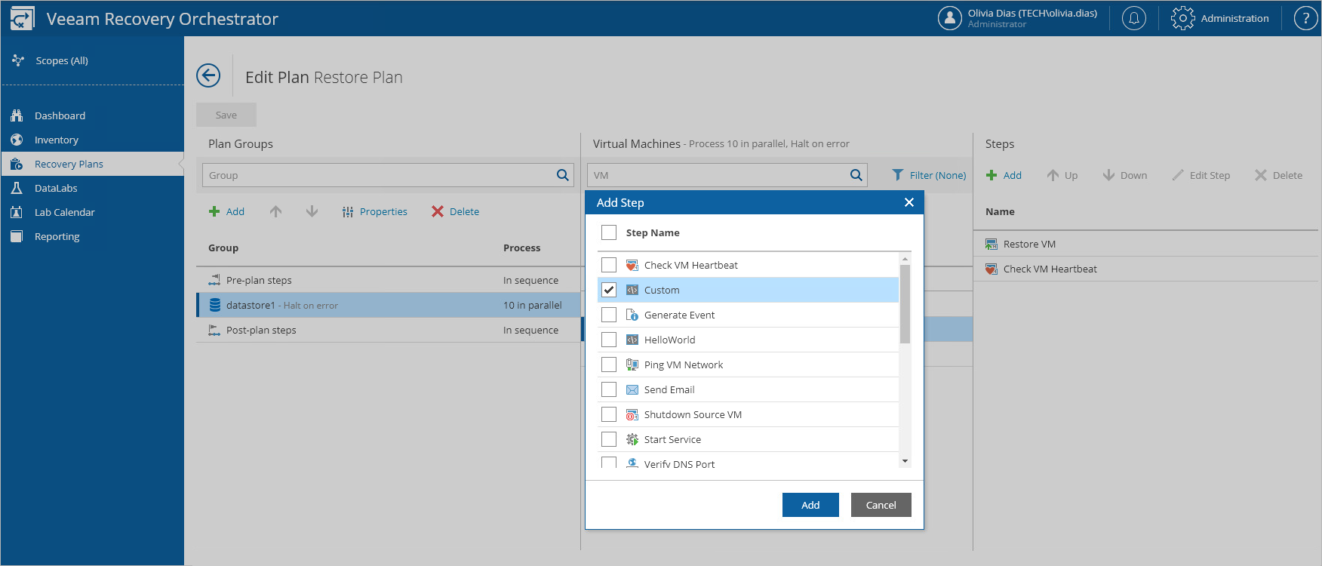Add a step in Steps panel

pyautogui.click(x=1004, y=175)
